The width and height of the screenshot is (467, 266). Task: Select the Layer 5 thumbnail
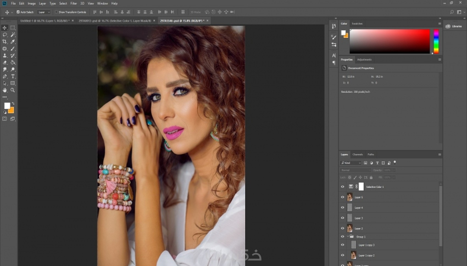[350, 197]
